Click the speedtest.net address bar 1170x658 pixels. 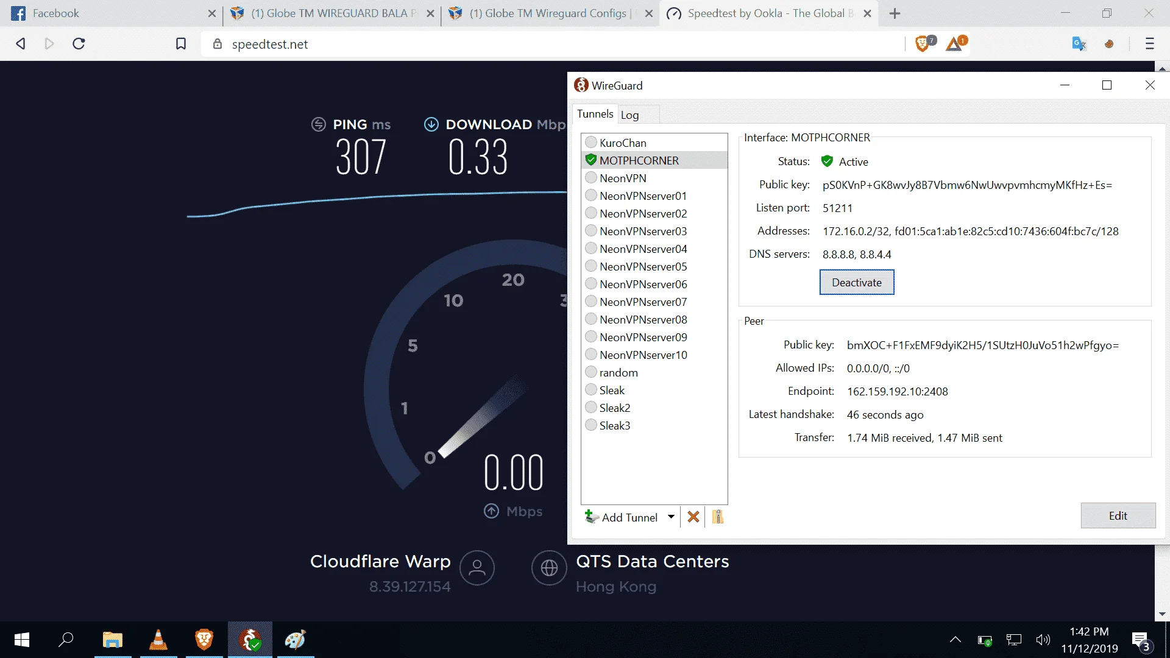point(551,44)
